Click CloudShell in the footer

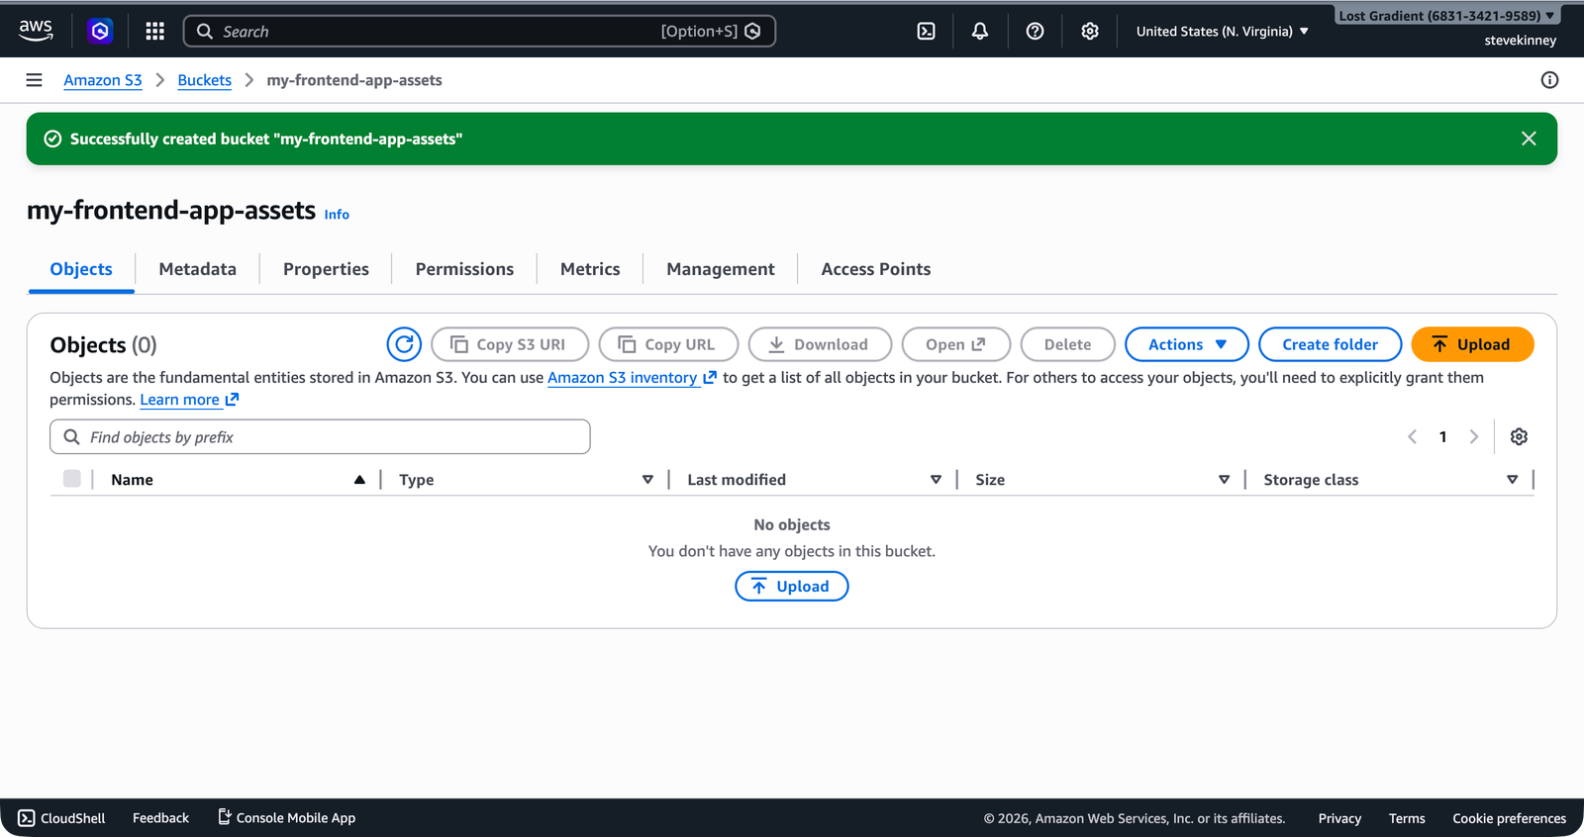(x=61, y=818)
